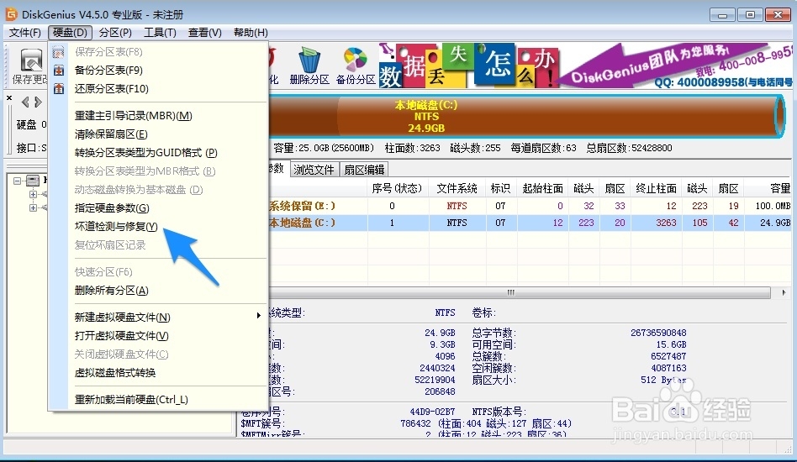Click the volume serial 44D9-02B7
This screenshot has height=462, width=797.
click(432, 412)
